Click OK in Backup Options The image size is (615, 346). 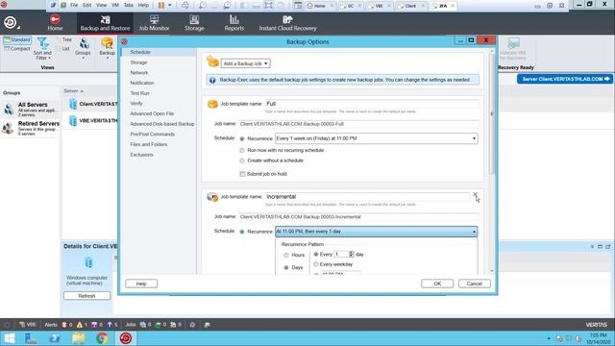[x=437, y=284]
